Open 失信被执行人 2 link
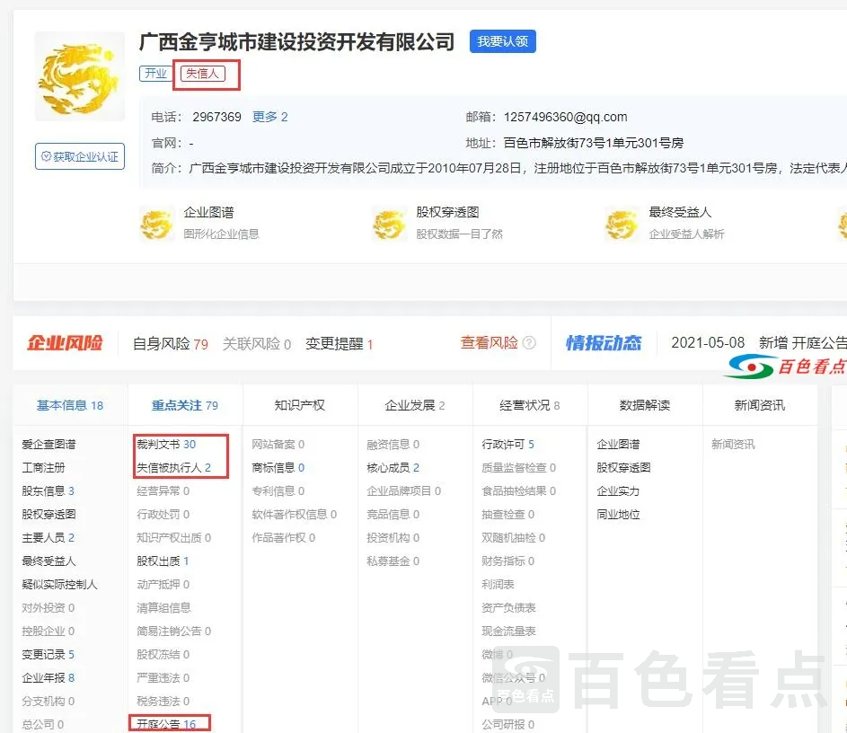The height and width of the screenshot is (733, 847). [x=173, y=468]
